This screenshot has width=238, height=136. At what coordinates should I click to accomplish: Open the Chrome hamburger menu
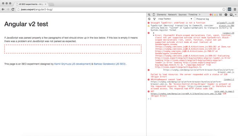234,9
